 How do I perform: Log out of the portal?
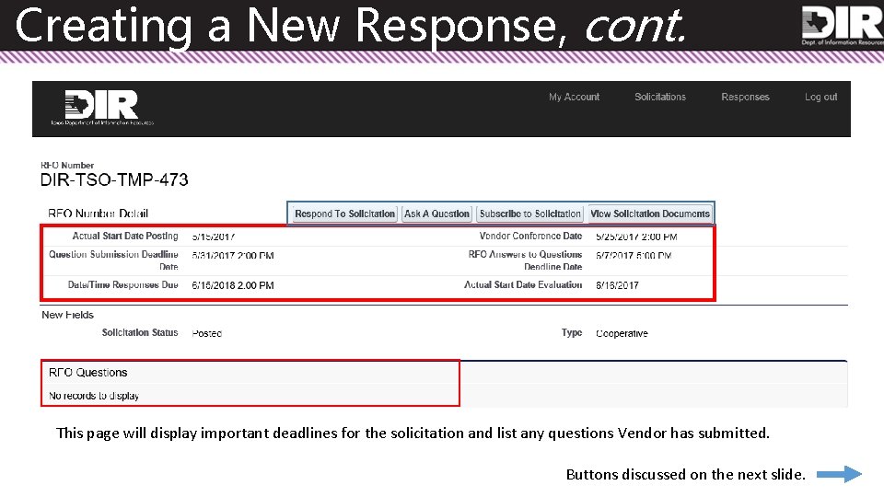click(x=820, y=97)
